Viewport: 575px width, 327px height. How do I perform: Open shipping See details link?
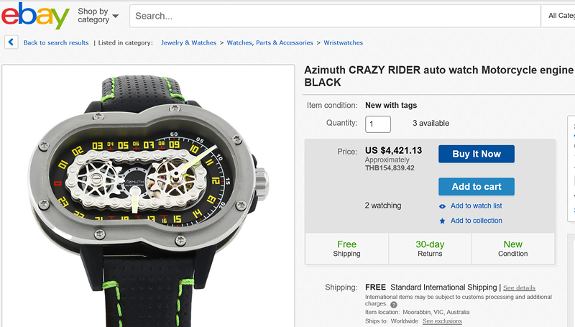519,288
